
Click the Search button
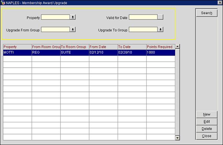click(207, 13)
